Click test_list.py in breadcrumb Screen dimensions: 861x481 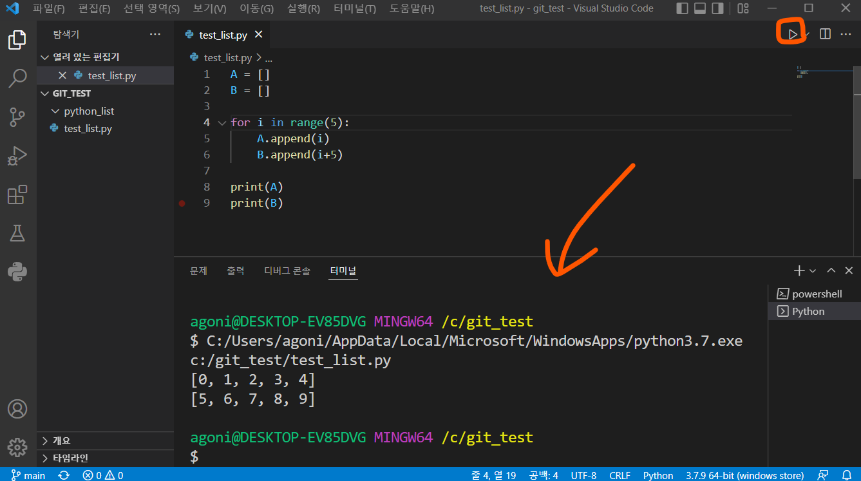(228, 57)
